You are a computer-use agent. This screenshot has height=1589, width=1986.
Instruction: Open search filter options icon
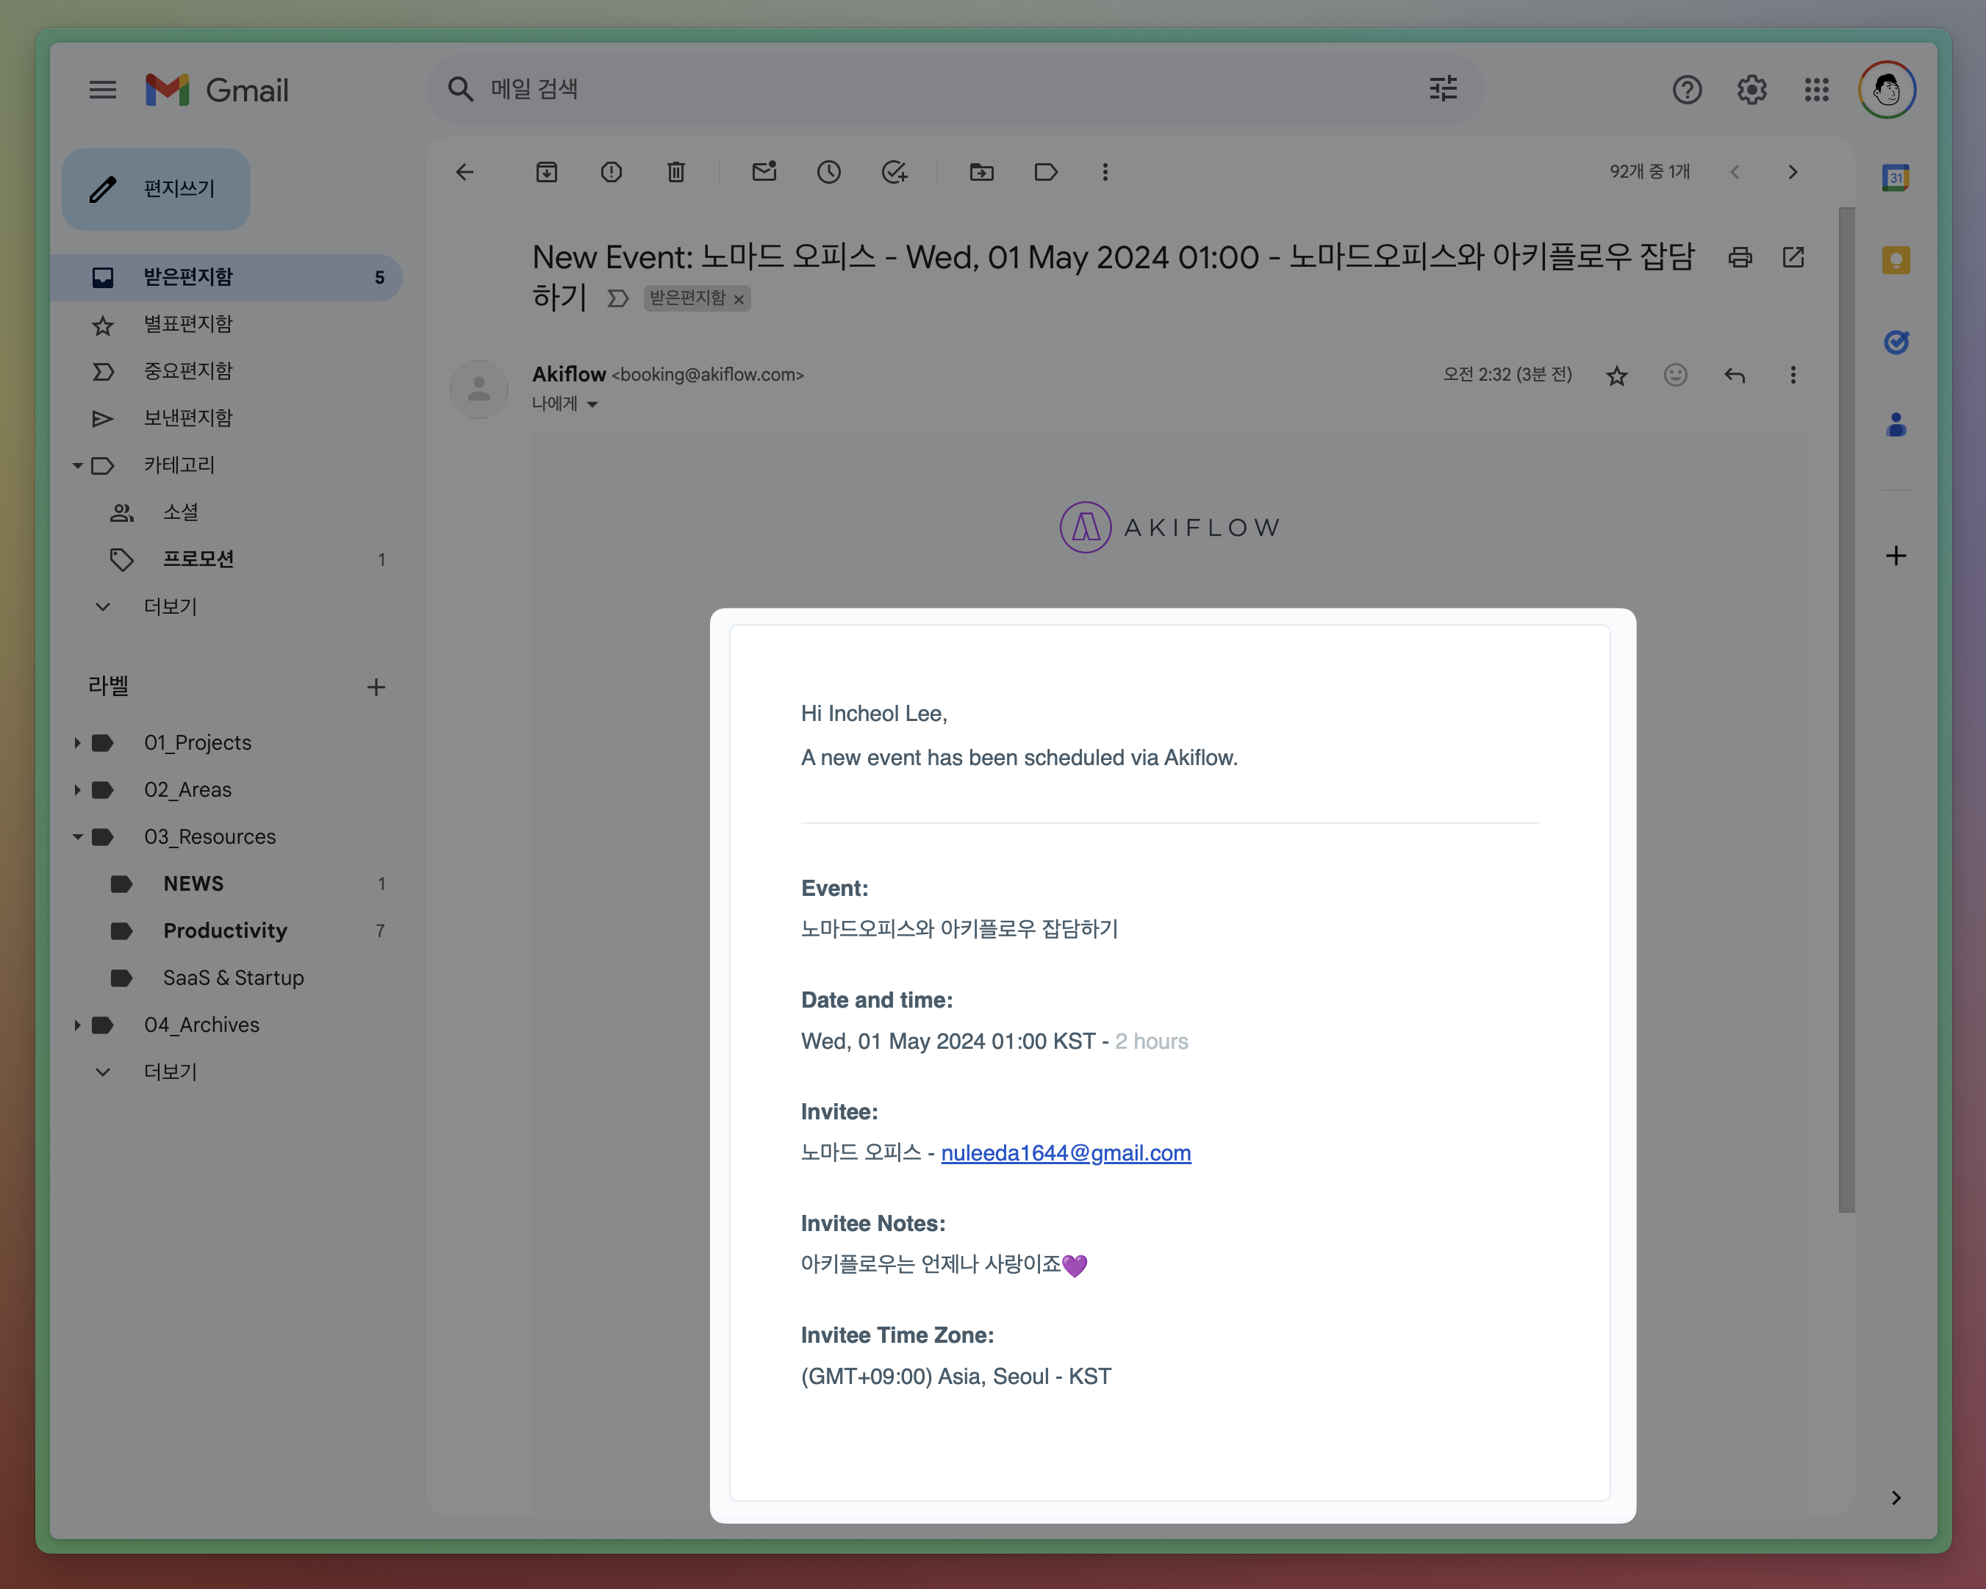pos(1443,88)
